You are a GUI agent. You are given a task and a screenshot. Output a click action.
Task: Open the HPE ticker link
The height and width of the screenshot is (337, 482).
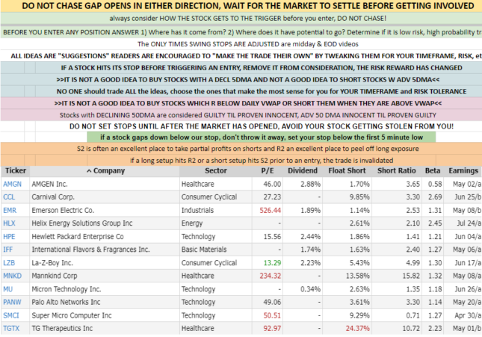click(9, 236)
